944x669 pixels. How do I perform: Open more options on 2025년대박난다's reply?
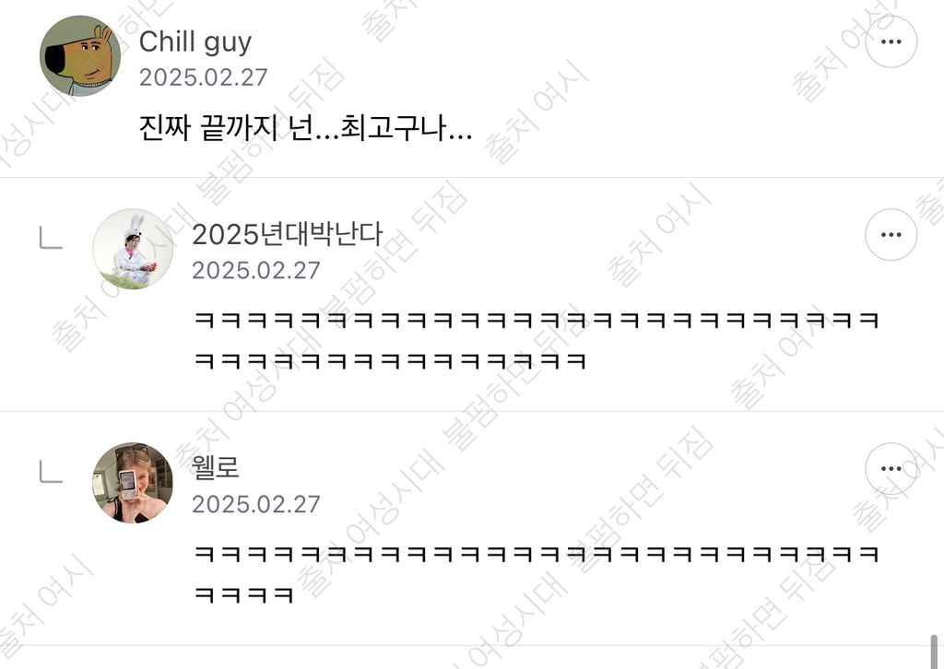(x=891, y=235)
